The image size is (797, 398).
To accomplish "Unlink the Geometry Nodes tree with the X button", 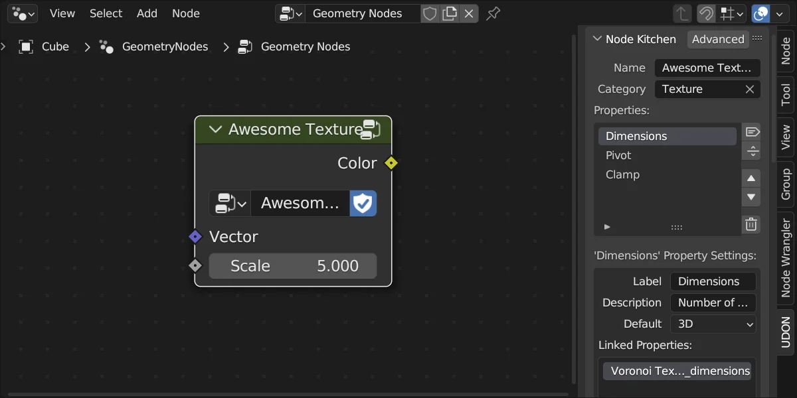I will tap(470, 13).
